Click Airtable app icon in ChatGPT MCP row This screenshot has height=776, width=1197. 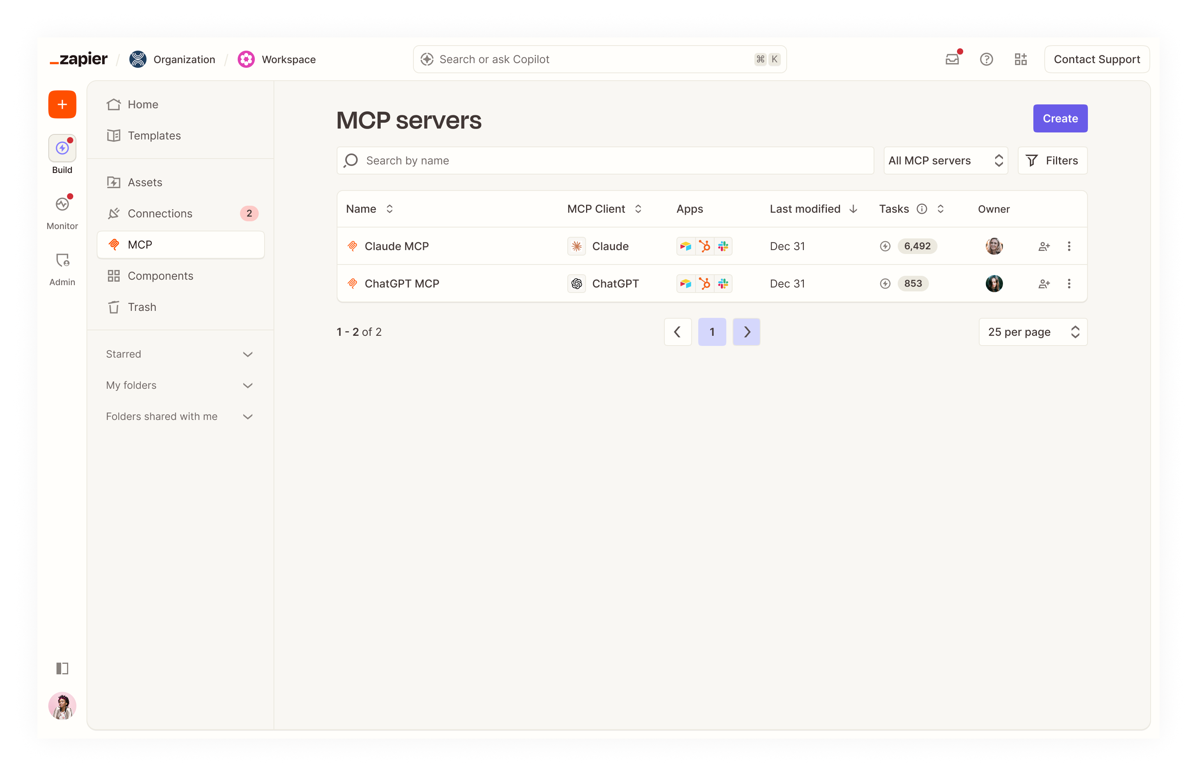pyautogui.click(x=685, y=284)
